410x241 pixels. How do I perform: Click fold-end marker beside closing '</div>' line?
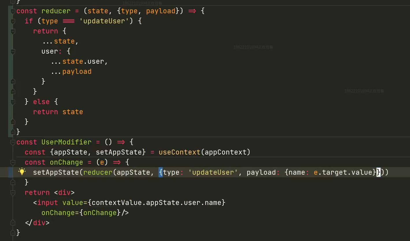13,223
